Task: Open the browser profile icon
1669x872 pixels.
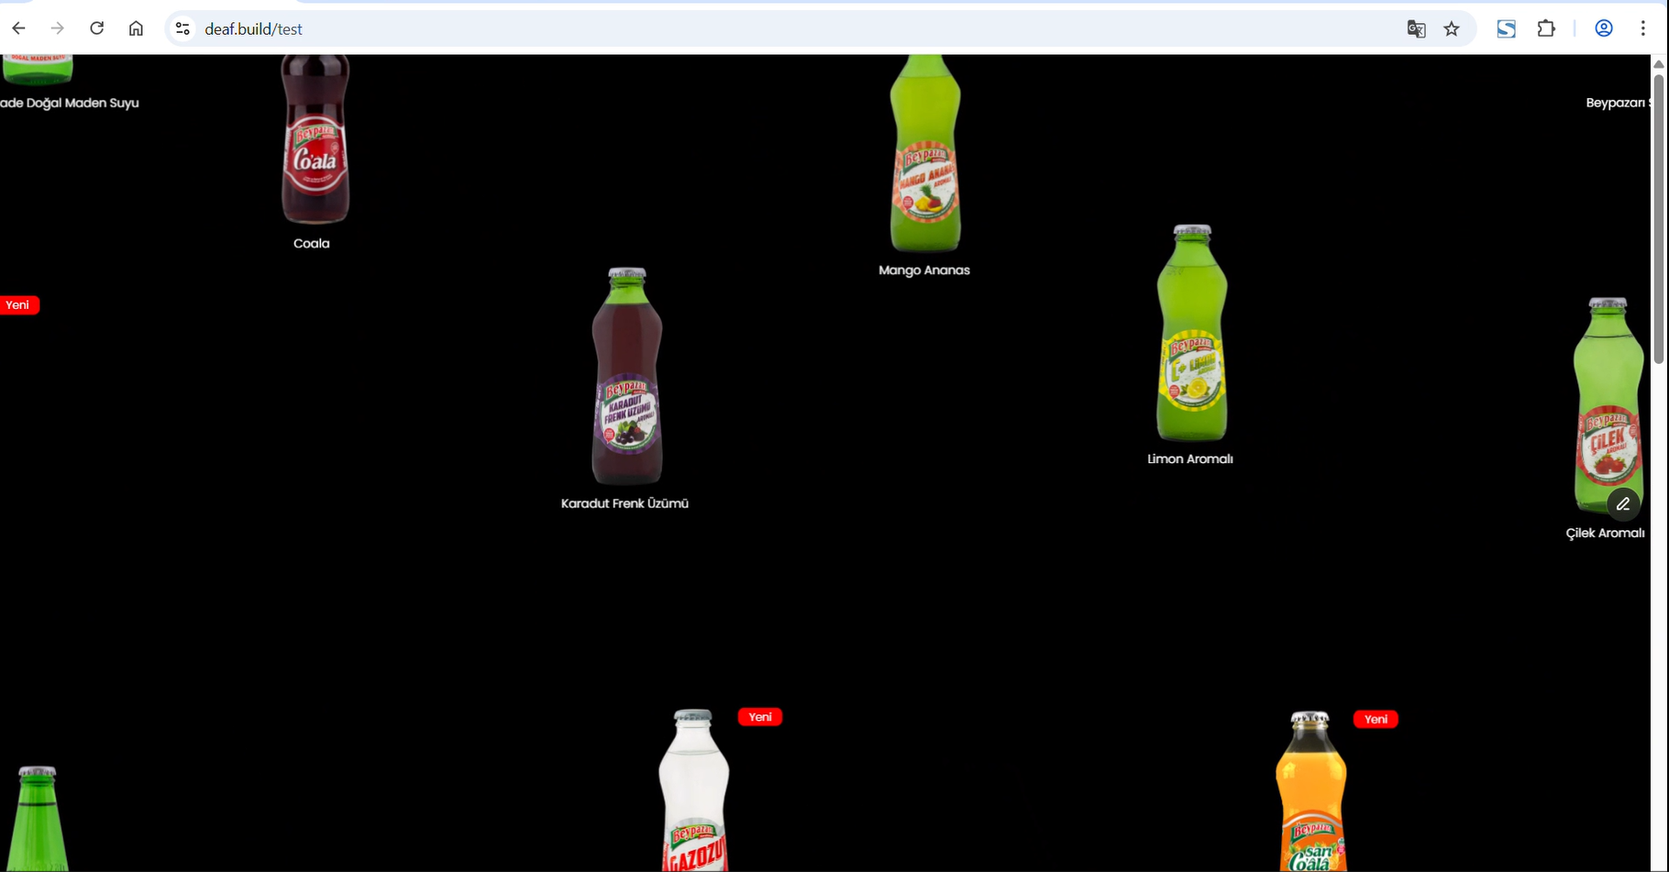Action: tap(1604, 28)
